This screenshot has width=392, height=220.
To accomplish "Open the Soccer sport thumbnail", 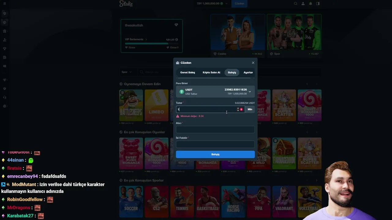I will (131, 202).
